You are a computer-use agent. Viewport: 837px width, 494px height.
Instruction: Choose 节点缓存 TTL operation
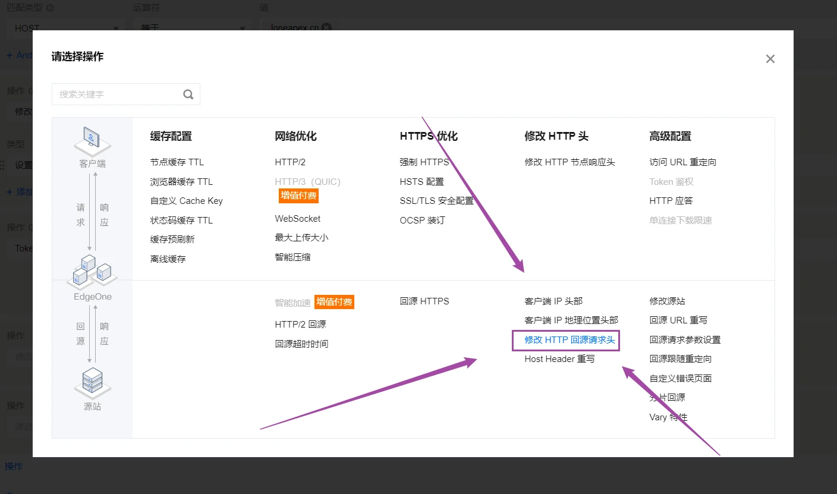[x=177, y=162]
